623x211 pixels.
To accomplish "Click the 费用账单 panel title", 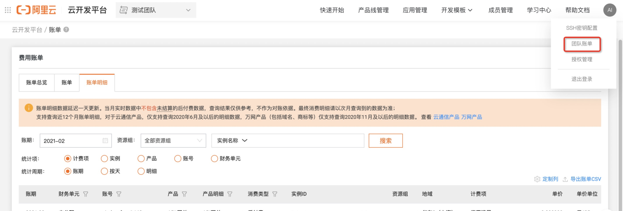I will tap(31, 58).
